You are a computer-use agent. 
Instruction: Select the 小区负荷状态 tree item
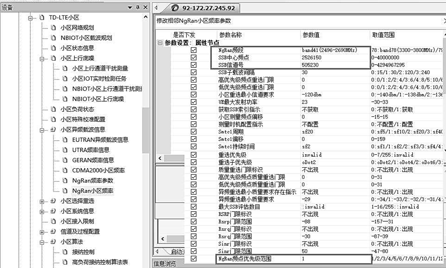click(77, 109)
